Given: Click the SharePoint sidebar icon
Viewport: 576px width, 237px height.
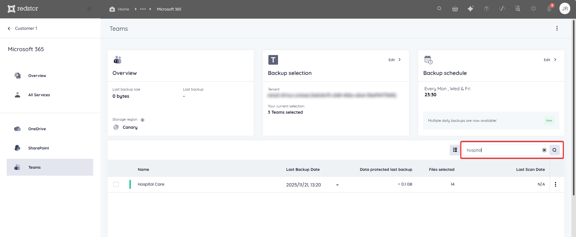Looking at the screenshot, I should pyautogui.click(x=17, y=148).
